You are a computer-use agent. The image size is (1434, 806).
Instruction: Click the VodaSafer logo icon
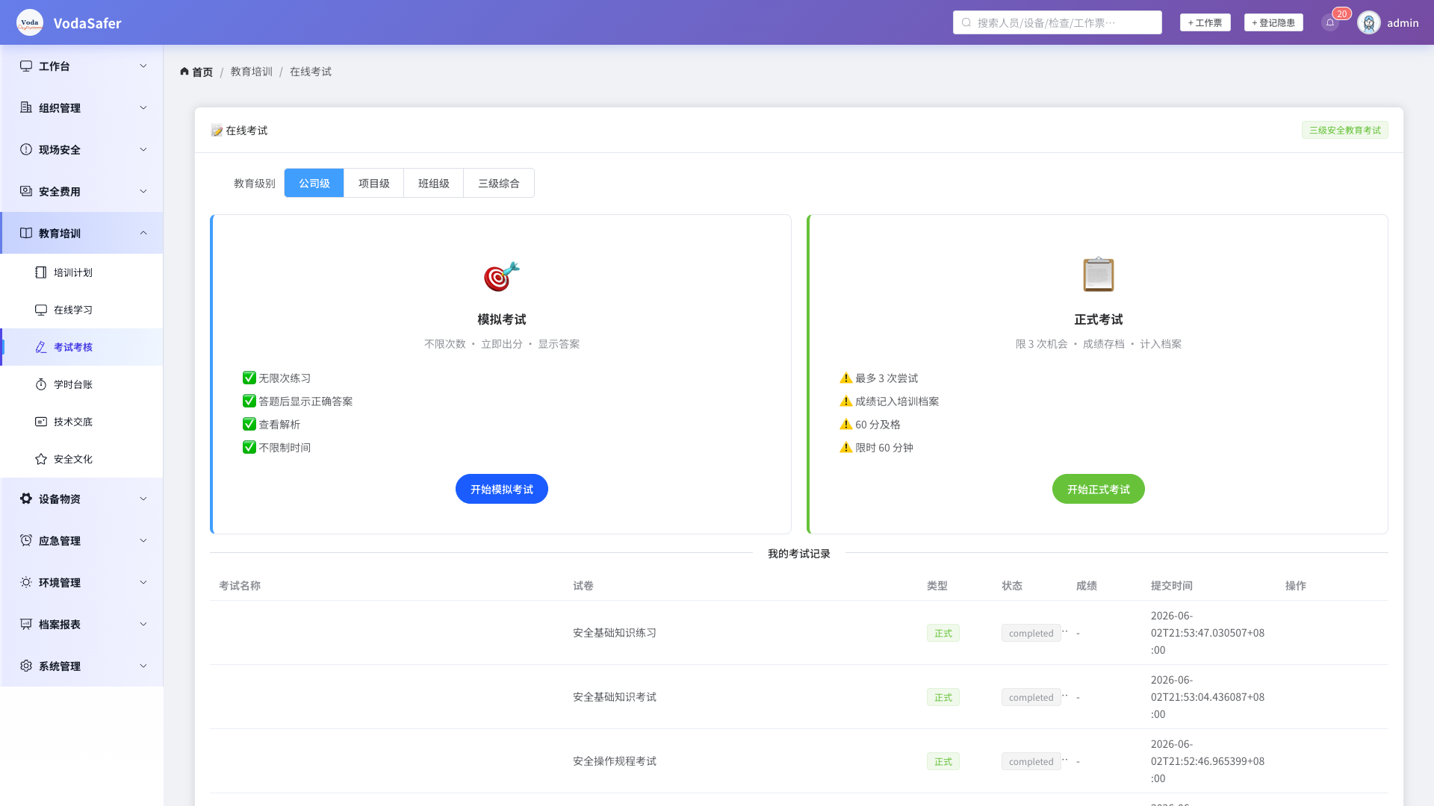point(30,22)
